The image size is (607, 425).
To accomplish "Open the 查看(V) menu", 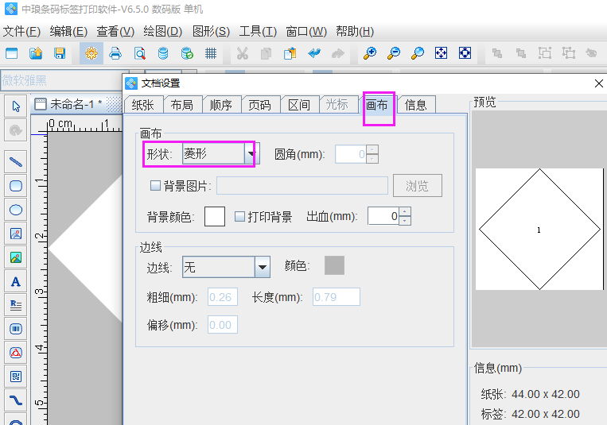I will pyautogui.click(x=115, y=31).
